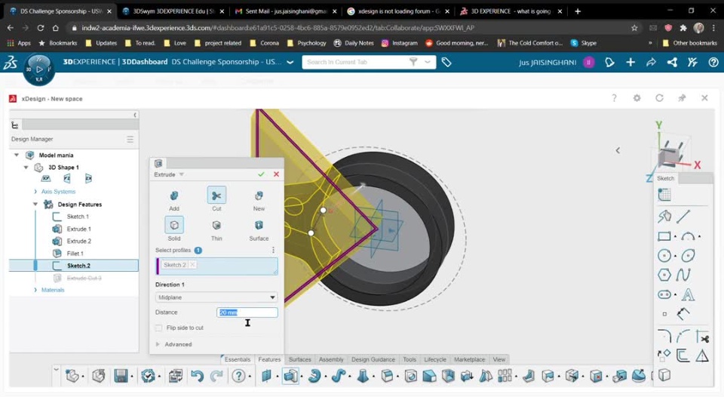Toggle the sketch grid icon
This screenshot has height=397, width=724.
(664, 195)
